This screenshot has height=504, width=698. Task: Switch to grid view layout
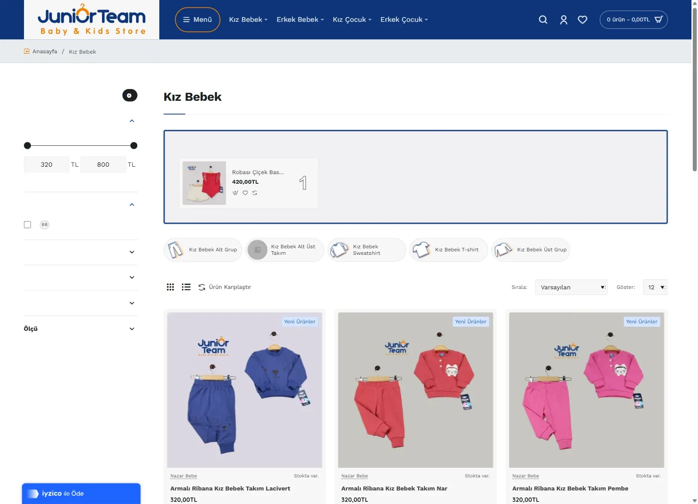click(171, 287)
